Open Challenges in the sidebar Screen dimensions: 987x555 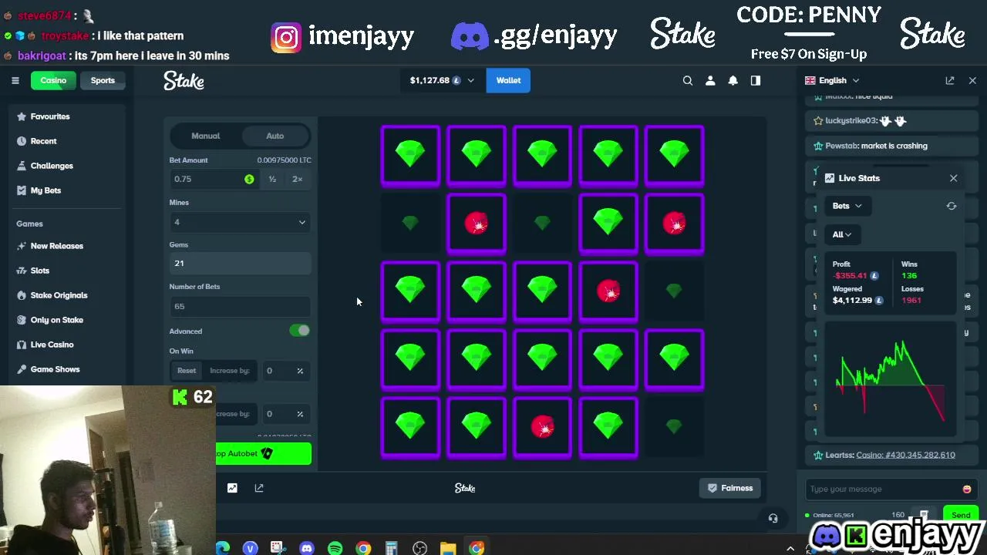(x=52, y=166)
